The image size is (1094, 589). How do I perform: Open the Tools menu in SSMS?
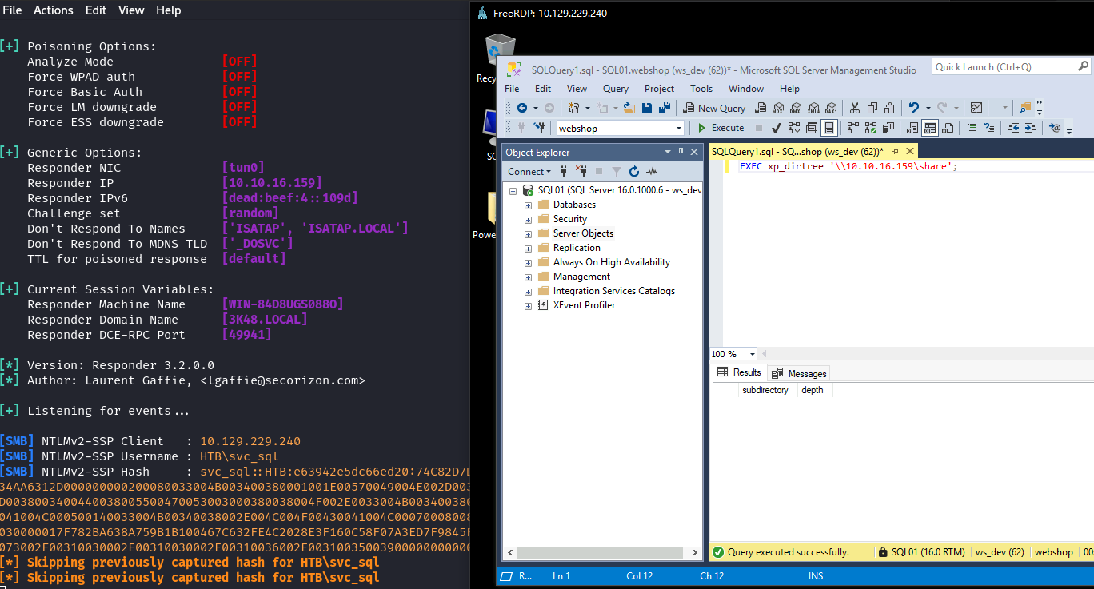click(x=701, y=89)
